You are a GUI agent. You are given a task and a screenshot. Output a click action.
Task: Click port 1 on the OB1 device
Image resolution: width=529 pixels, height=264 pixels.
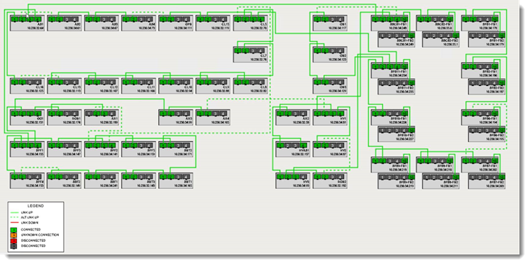click(318, 20)
